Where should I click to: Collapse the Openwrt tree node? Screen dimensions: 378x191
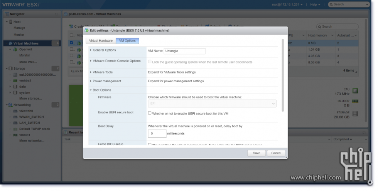(10, 50)
